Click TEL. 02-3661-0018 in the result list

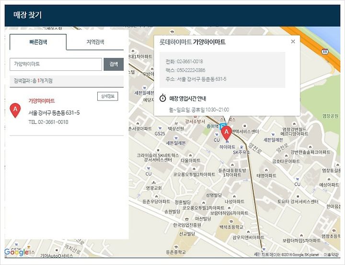click(48, 122)
